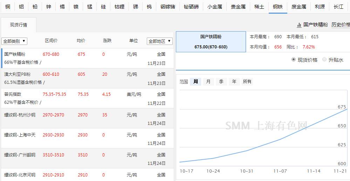Select the 升贴水 radio button
350x181 pixels.
pos(324,59)
